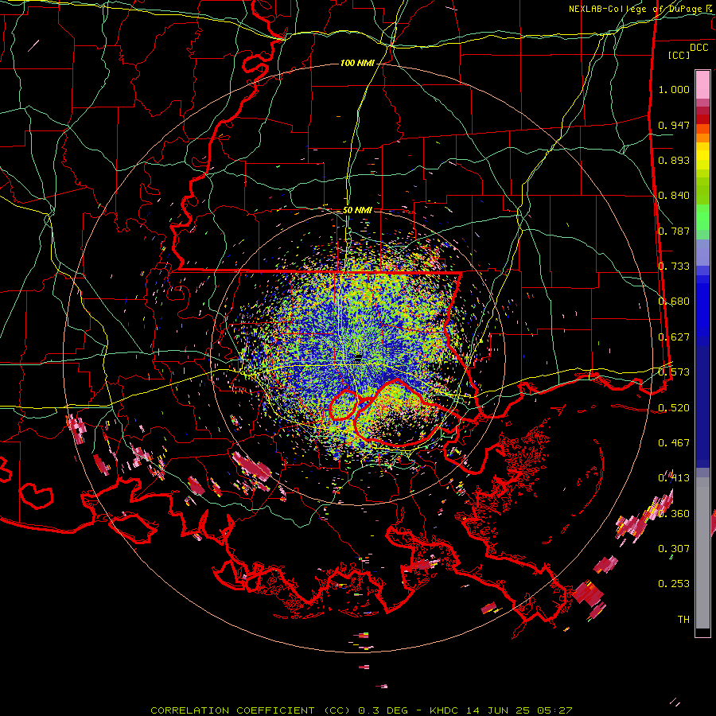Click the 0.947 scale value
This screenshot has height=716, width=716.
(674, 125)
